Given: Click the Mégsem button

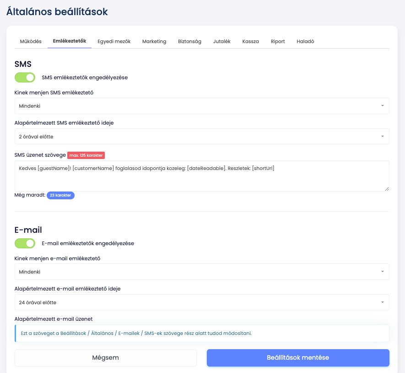Looking at the screenshot, I should coord(106,358).
